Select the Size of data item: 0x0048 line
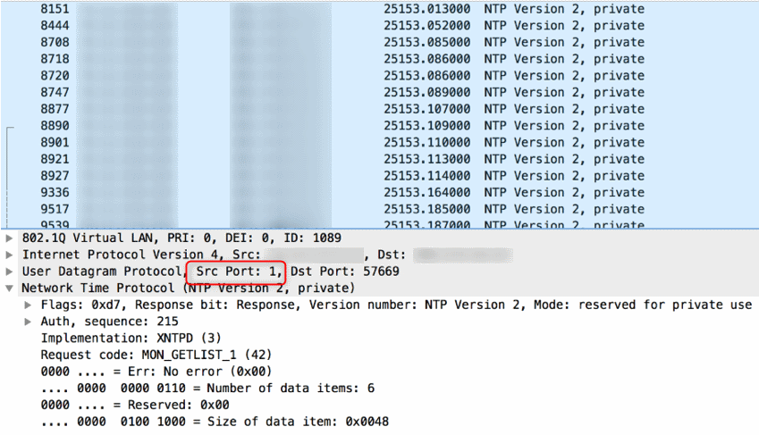This screenshot has height=435, width=759. [x=215, y=422]
